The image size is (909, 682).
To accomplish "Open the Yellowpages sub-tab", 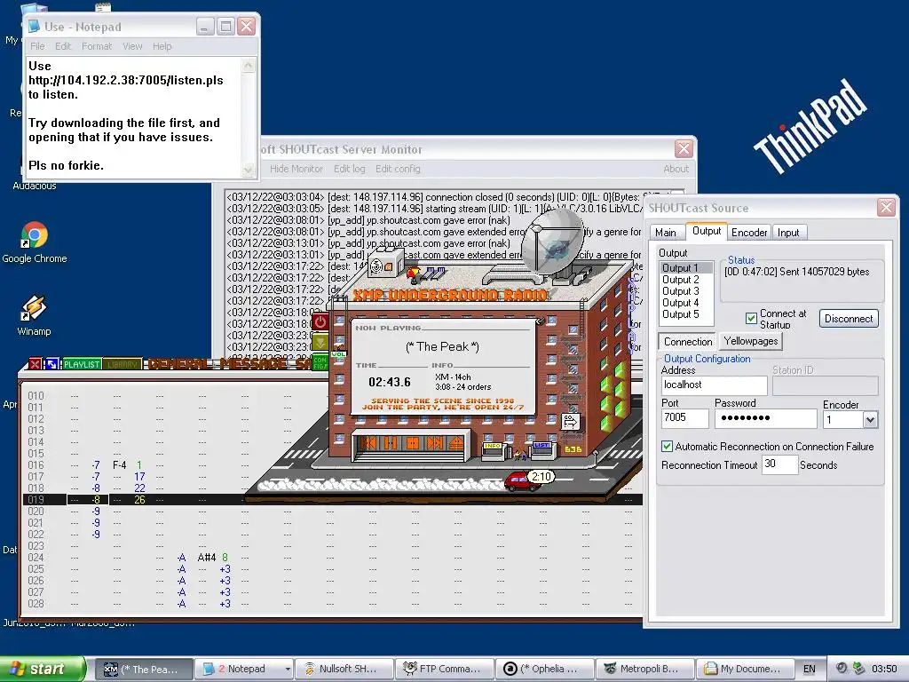I will (x=751, y=341).
